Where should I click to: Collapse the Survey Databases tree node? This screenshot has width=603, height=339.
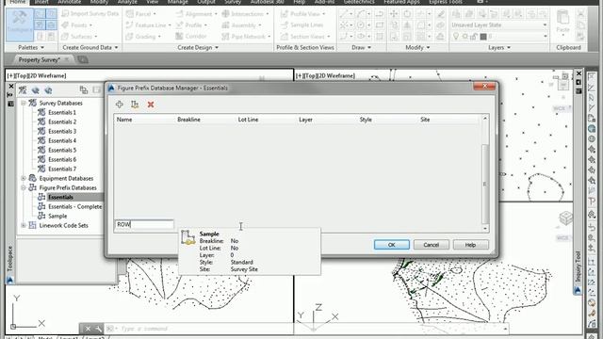point(24,103)
